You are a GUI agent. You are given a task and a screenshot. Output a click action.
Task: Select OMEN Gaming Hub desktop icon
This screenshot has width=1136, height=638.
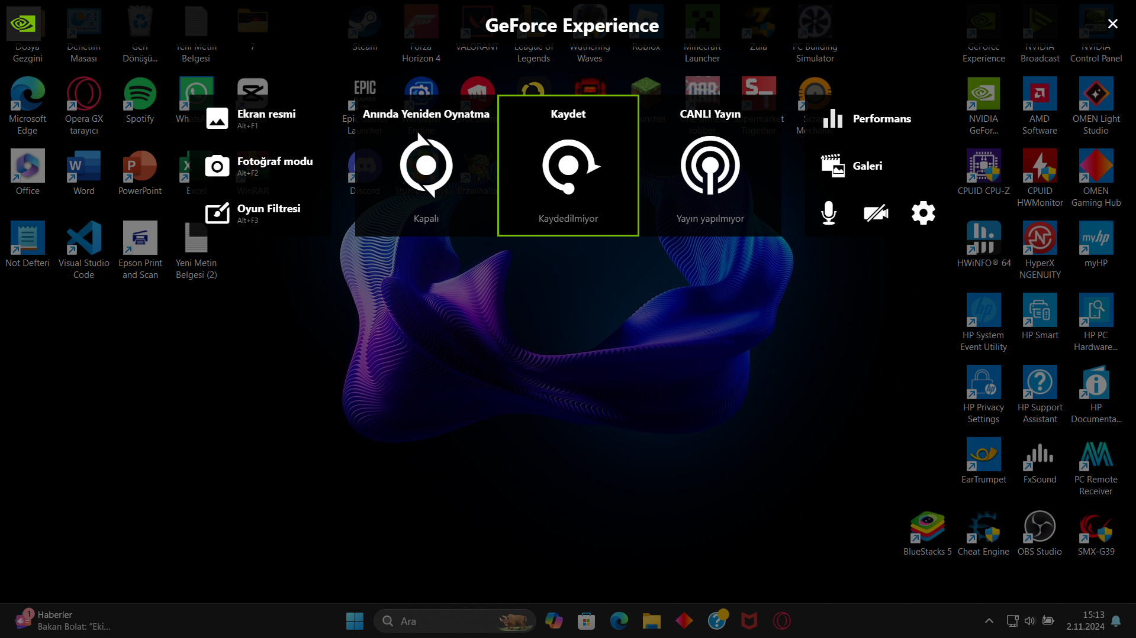(1096, 178)
